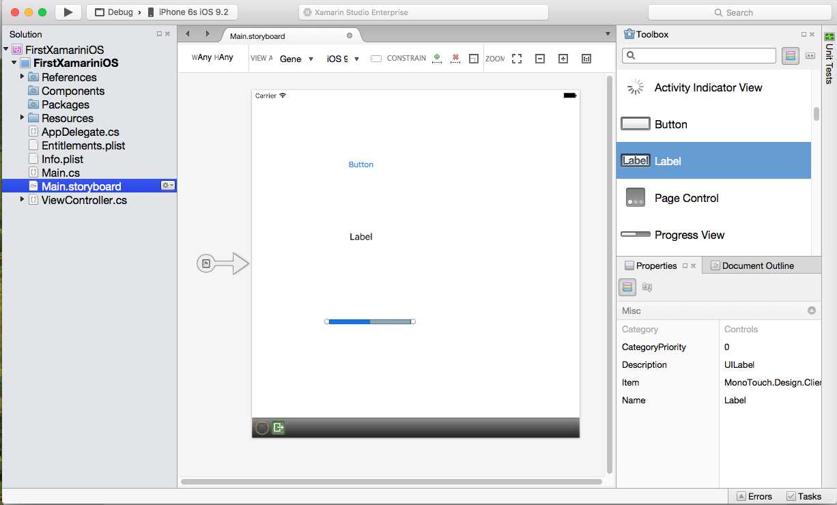837x505 pixels.
Task: Click the Name property value Label
Action: click(735, 400)
